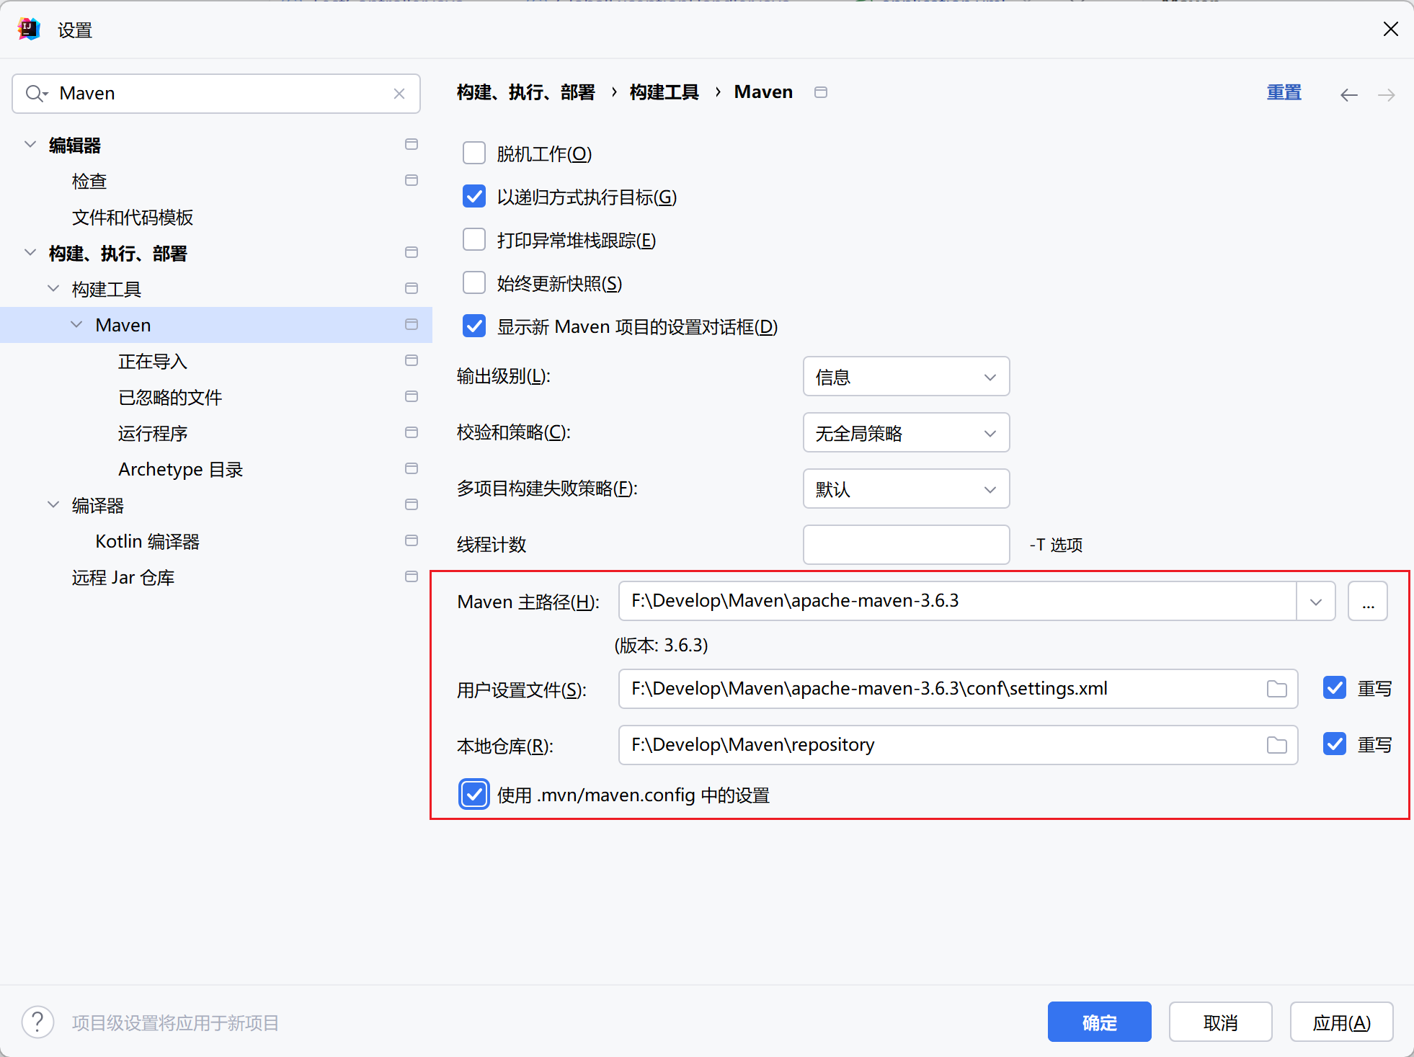
Task: Collapse the 编辑器 tree node
Action: [30, 144]
